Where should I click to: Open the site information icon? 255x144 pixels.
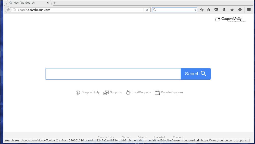[x=14, y=10]
